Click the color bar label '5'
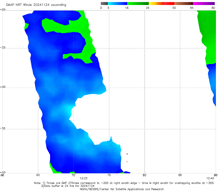Screen dimensions: 218x191 pos(108,8)
